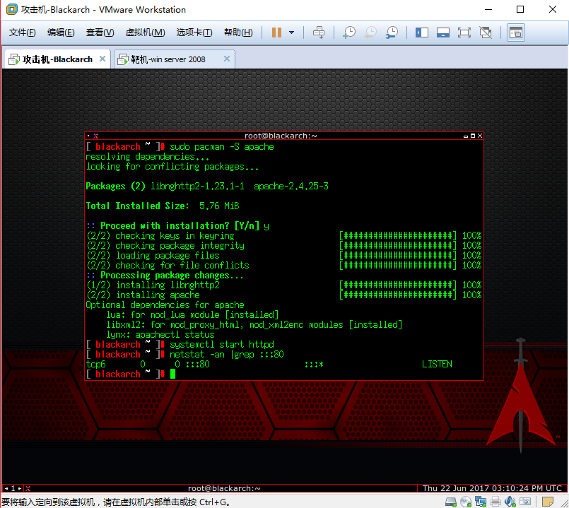Toggle the thumbnail bar view
Image resolution: width=569 pixels, height=508 pixels.
(442, 33)
